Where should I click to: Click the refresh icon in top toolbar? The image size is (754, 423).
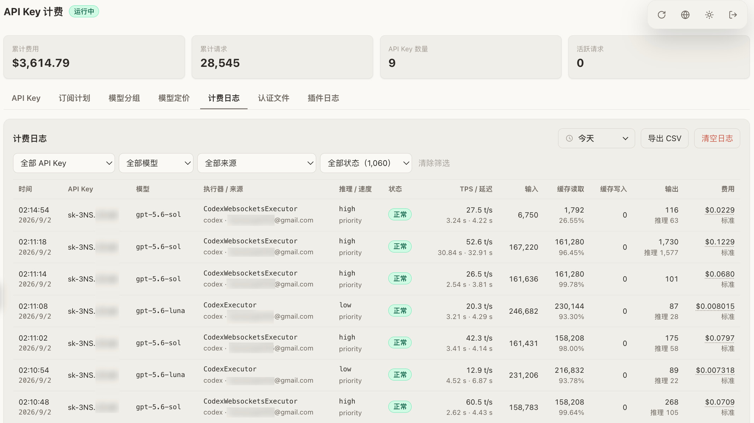click(x=661, y=15)
